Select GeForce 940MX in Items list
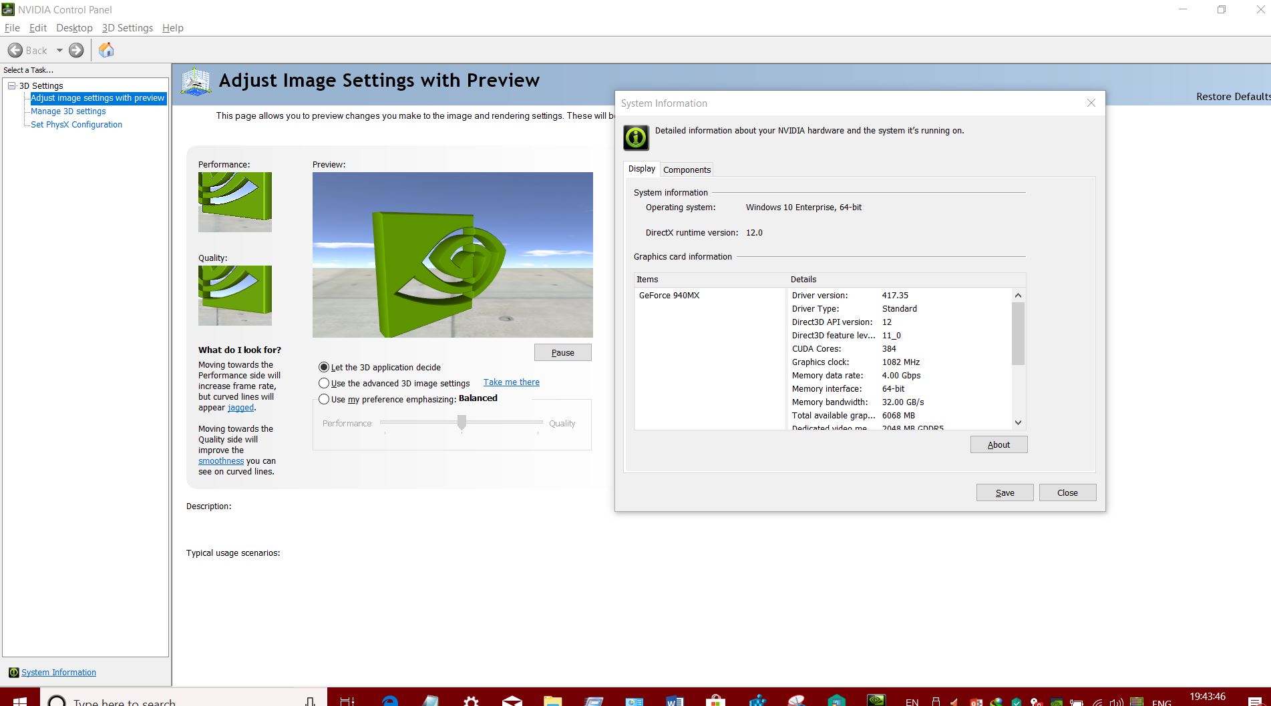 click(669, 295)
